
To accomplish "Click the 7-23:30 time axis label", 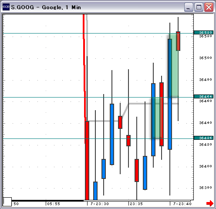I will (100, 204).
